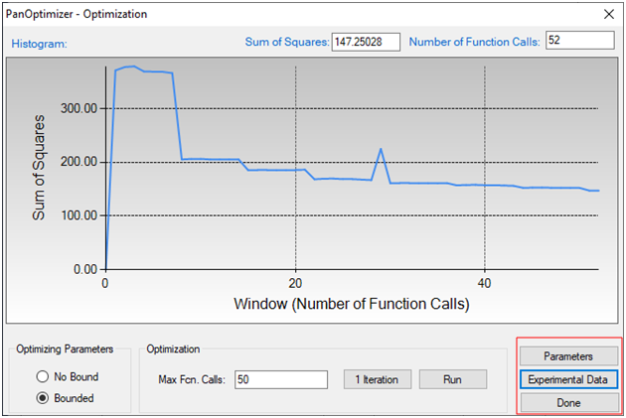The height and width of the screenshot is (418, 626).
Task: Focus the Sum of Squares value field
Action: (365, 42)
